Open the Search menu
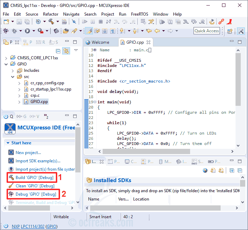 (x=90, y=14)
